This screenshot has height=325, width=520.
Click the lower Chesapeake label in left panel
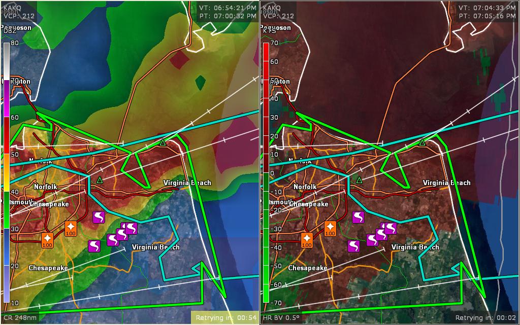48,268
